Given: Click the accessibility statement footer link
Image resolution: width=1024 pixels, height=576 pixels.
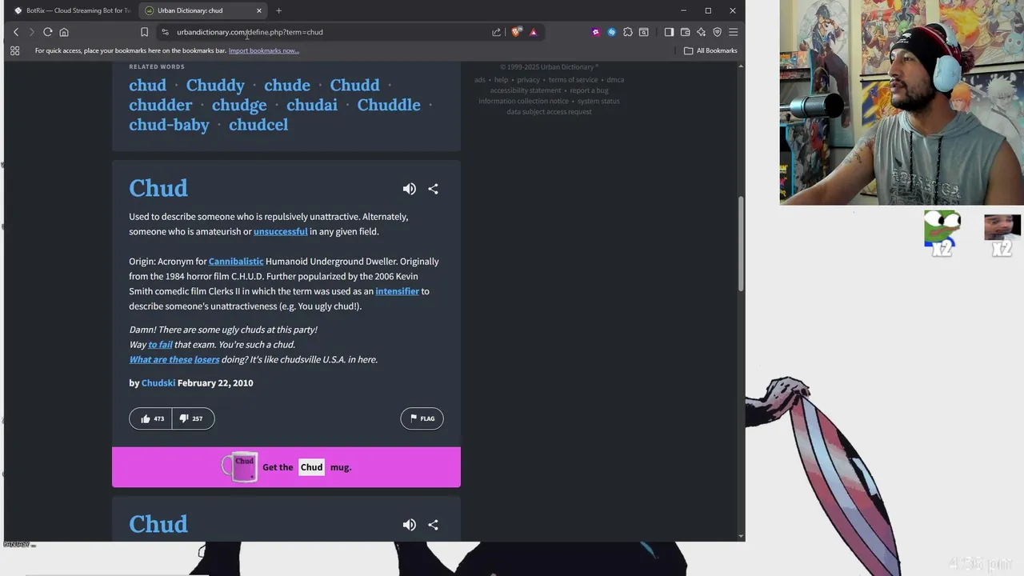Looking at the screenshot, I should point(526,90).
